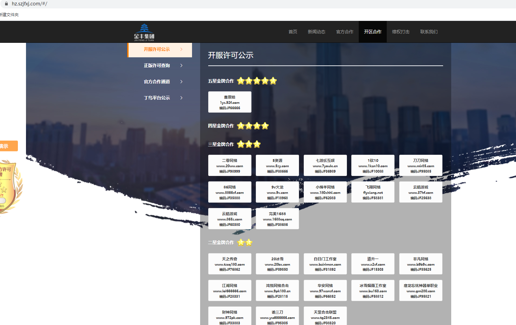The height and width of the screenshot is (325, 516).
Task: Open the 首页 navigation tab
Action: pos(293,32)
